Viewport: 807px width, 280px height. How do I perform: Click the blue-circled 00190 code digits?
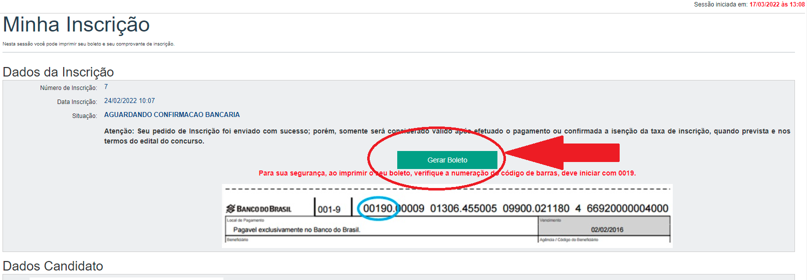click(378, 208)
